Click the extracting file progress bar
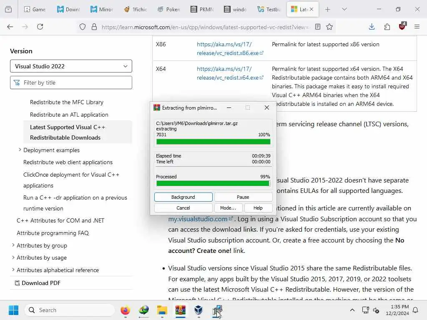The height and width of the screenshot is (320, 427). pyautogui.click(x=213, y=142)
